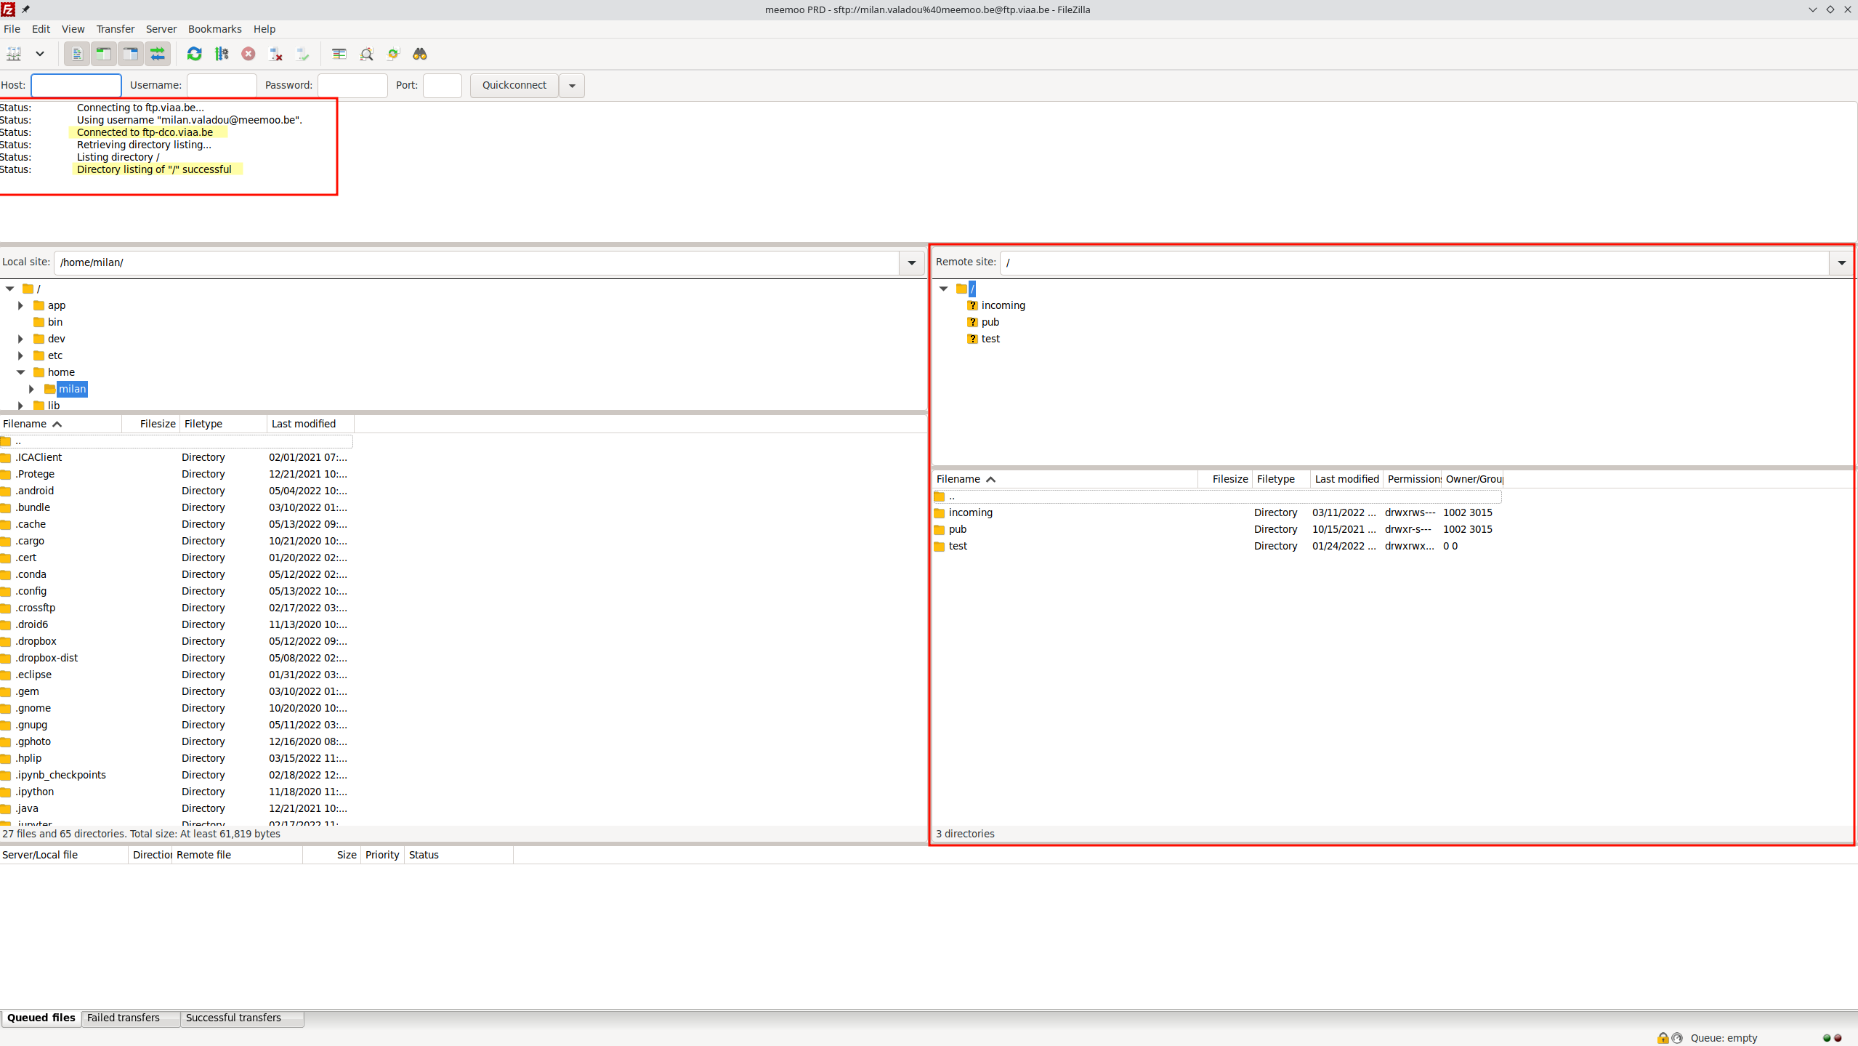Open the Server menu
The image size is (1858, 1046).
coord(161,29)
